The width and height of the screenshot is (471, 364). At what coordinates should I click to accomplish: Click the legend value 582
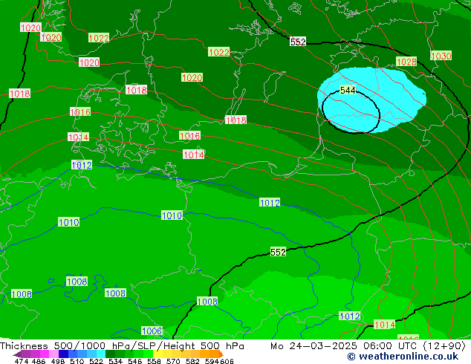(192, 361)
